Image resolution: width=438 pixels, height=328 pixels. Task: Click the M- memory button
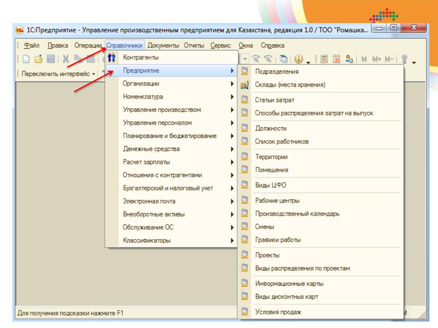389,59
